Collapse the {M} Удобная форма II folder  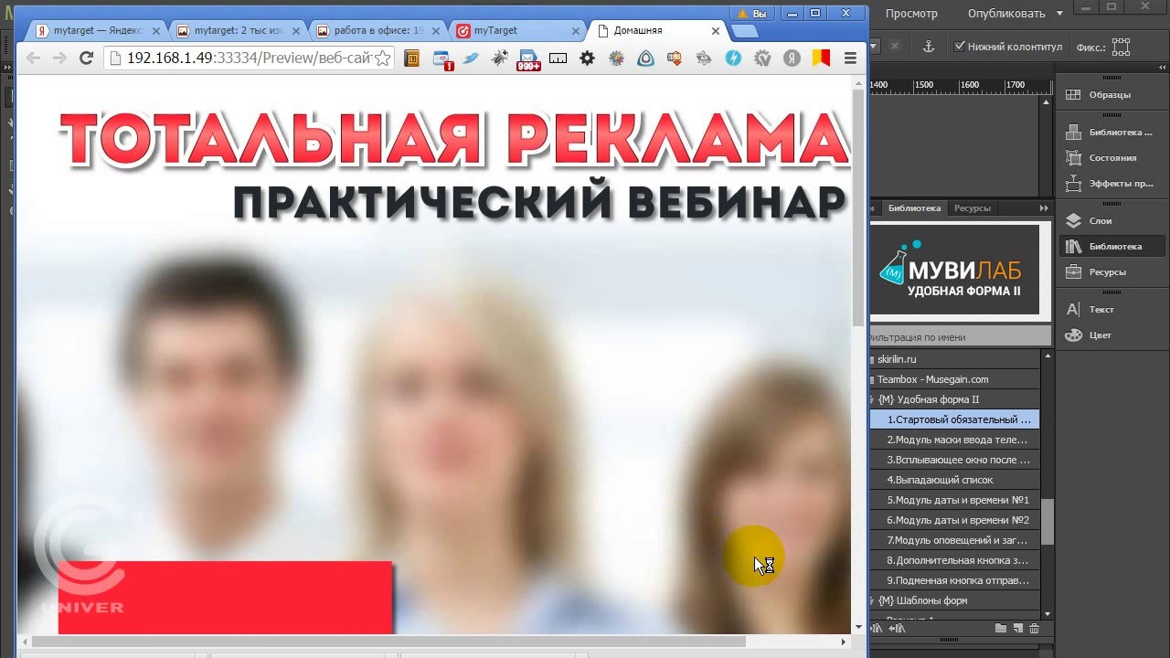coord(873,399)
